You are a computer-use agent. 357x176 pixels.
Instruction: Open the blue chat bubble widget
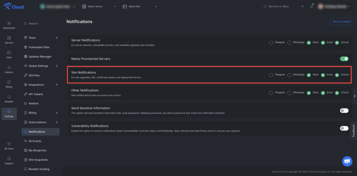pos(347,161)
